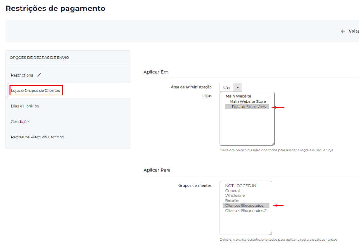
Task: Click the Lojas list resize handle
Action: (x=273, y=144)
